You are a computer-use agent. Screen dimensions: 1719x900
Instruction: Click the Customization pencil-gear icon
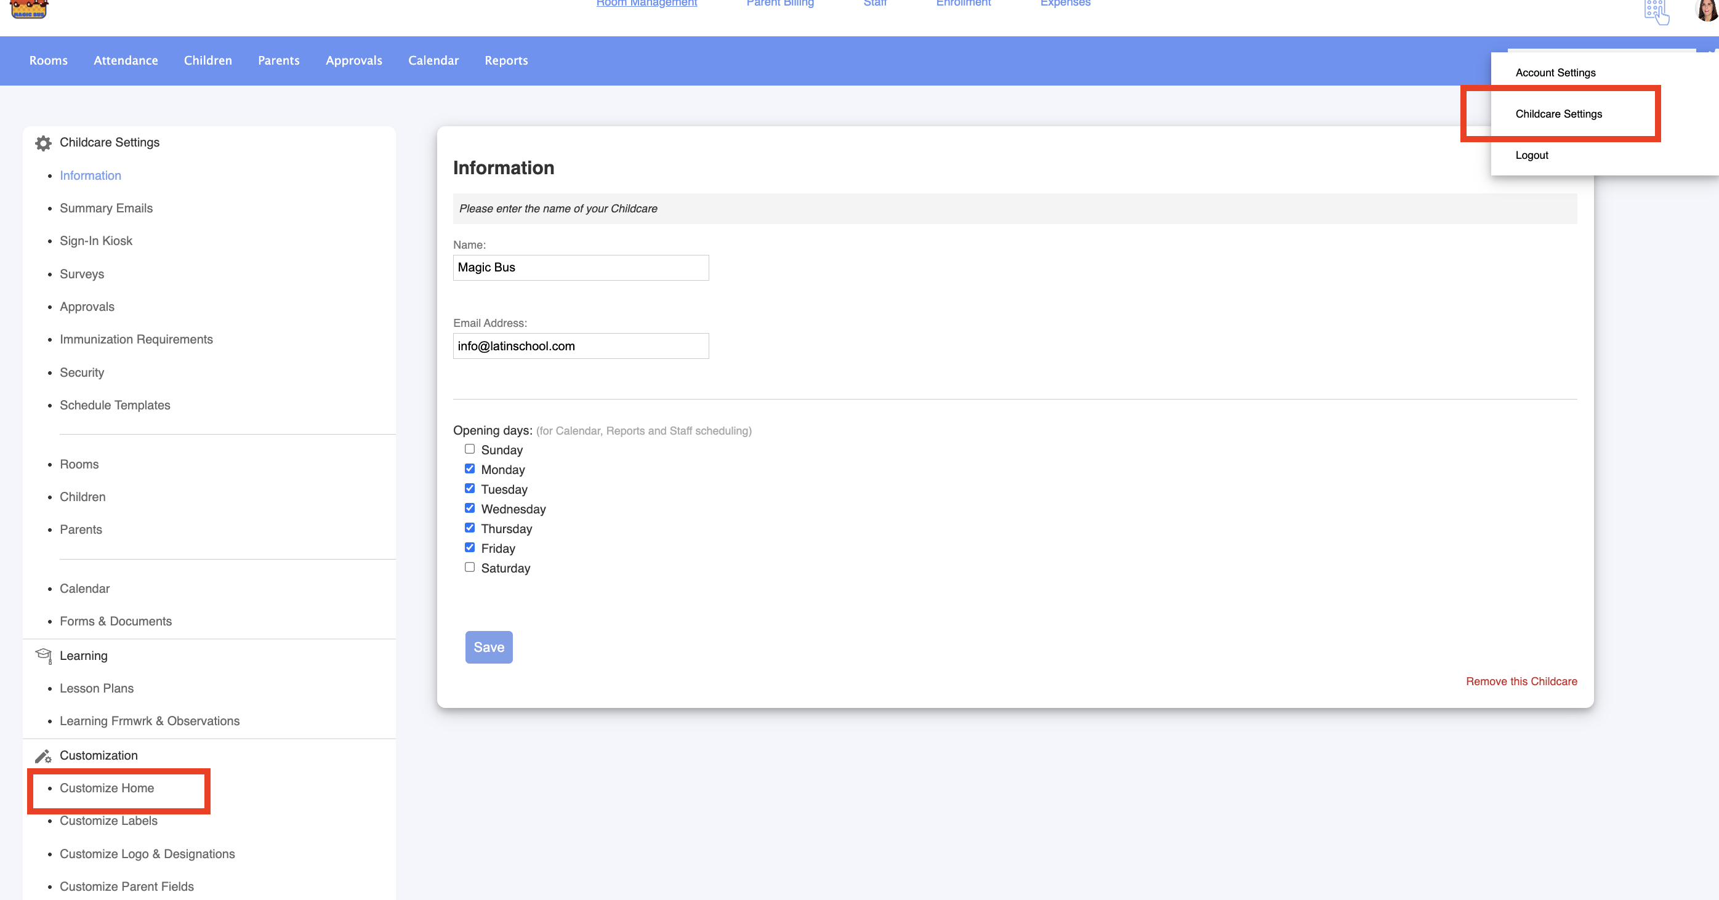tap(43, 756)
